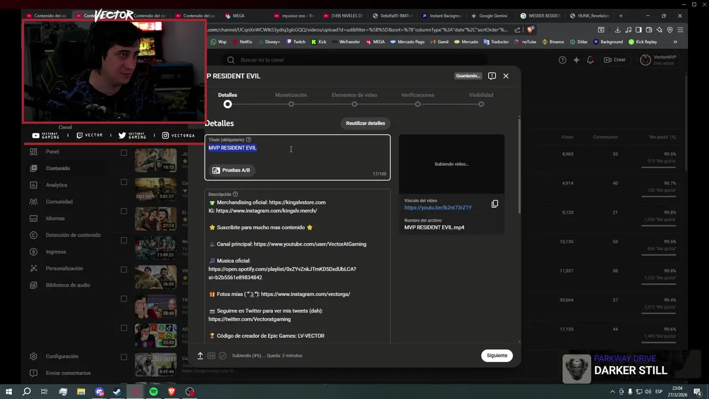
Task: Click the Brave Shields icon in address bar
Action: (x=530, y=30)
